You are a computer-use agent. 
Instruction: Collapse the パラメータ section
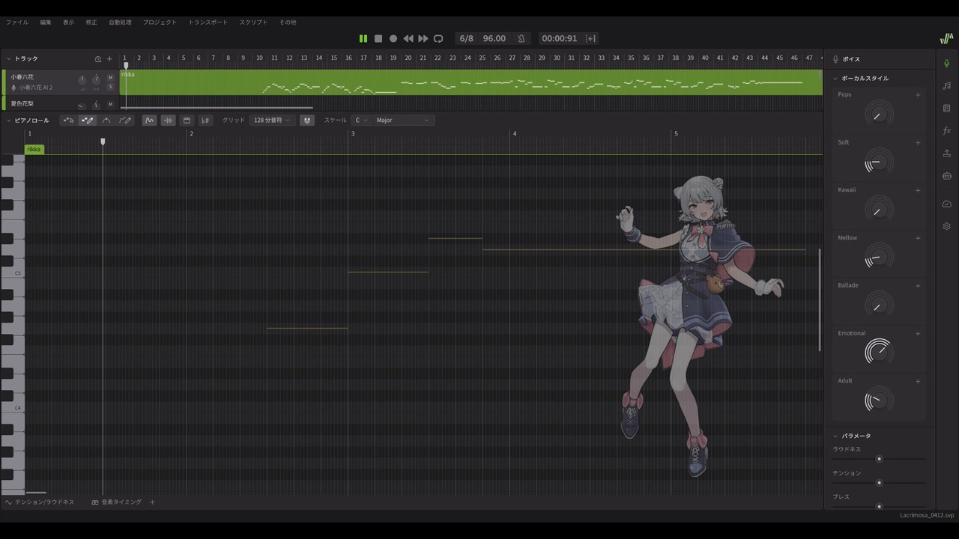[835, 436]
